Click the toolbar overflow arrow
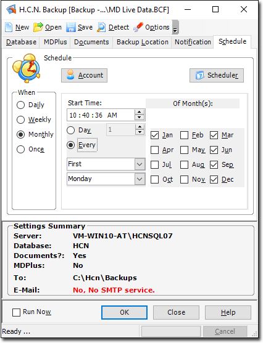The height and width of the screenshot is (343, 263). pyautogui.click(x=175, y=27)
